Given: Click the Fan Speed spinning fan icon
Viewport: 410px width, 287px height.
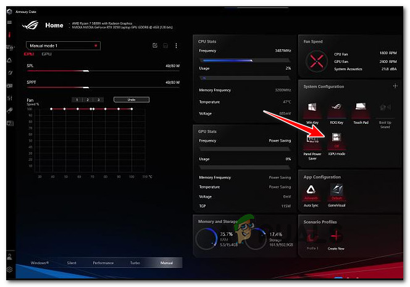Looking at the screenshot, I should 317,62.
